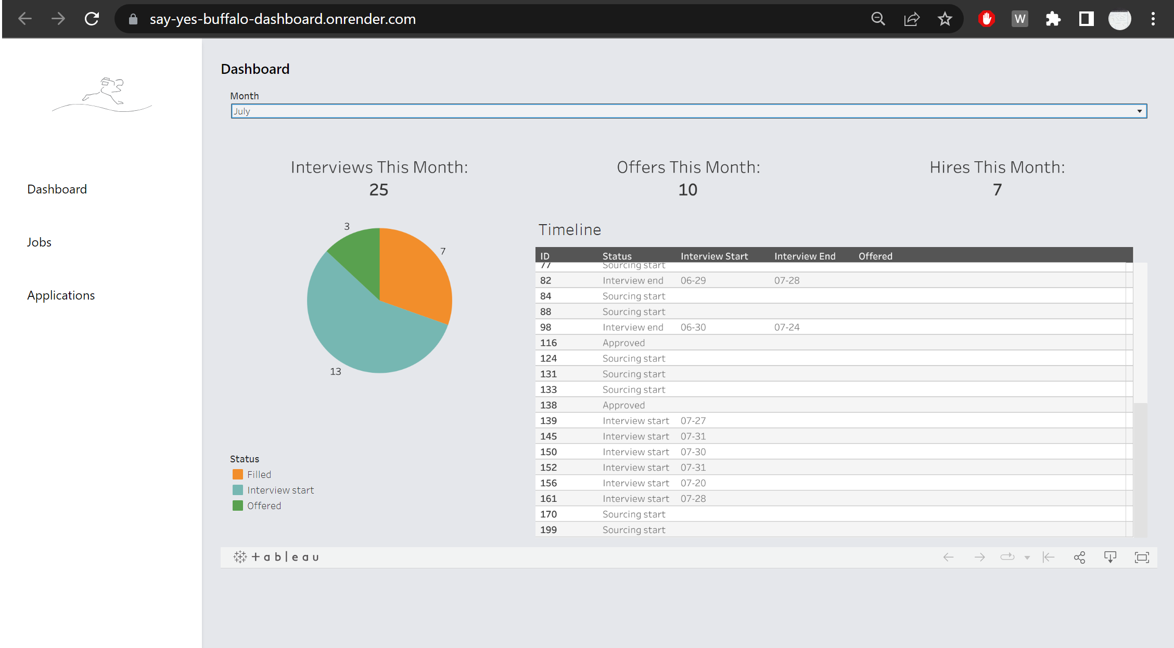Screen dimensions: 1174x648
Task: Enter Tableau full screen mode
Action: (x=1142, y=558)
